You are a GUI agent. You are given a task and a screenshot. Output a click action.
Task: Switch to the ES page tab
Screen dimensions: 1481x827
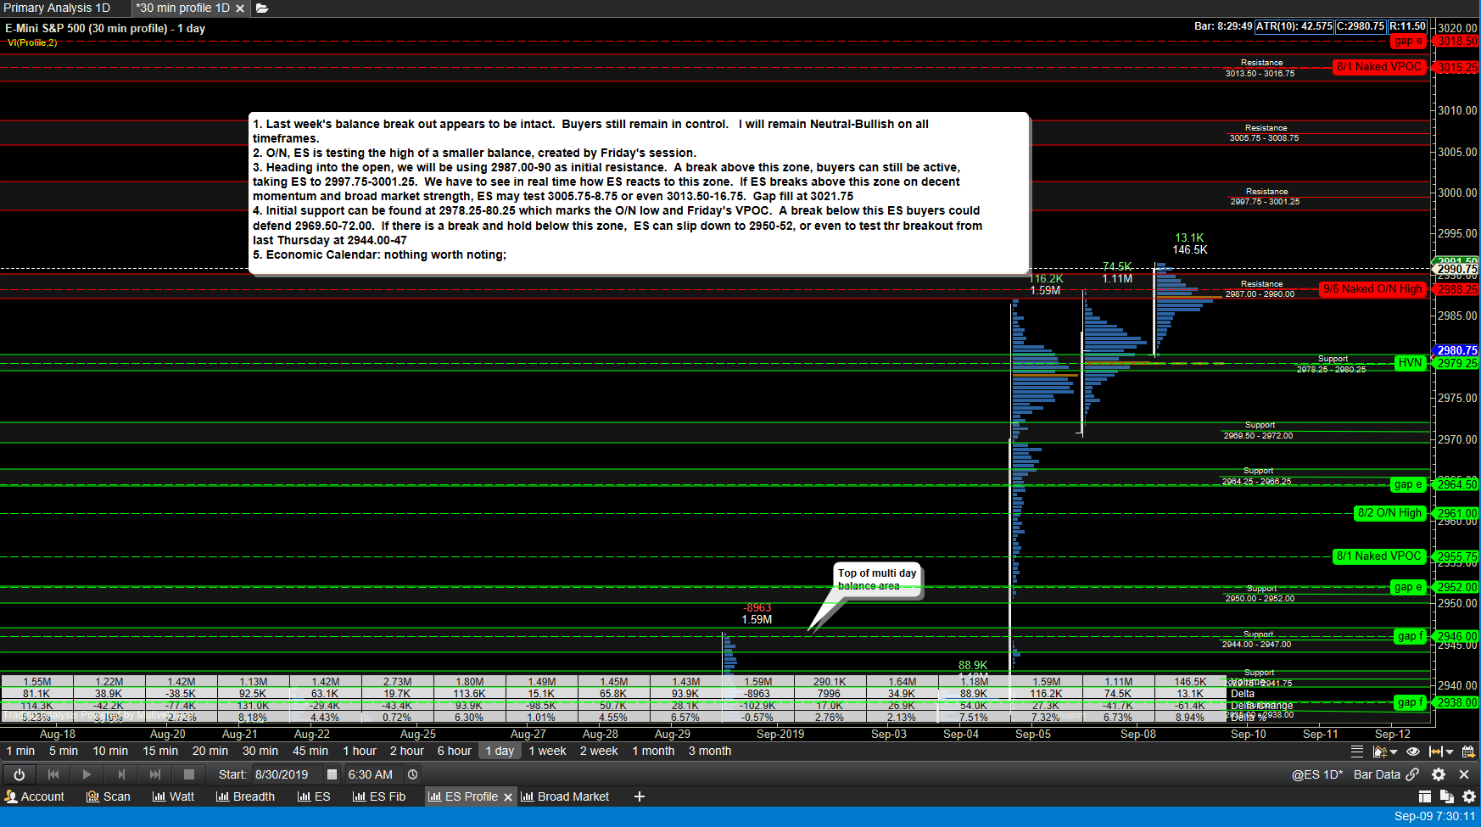tap(314, 796)
